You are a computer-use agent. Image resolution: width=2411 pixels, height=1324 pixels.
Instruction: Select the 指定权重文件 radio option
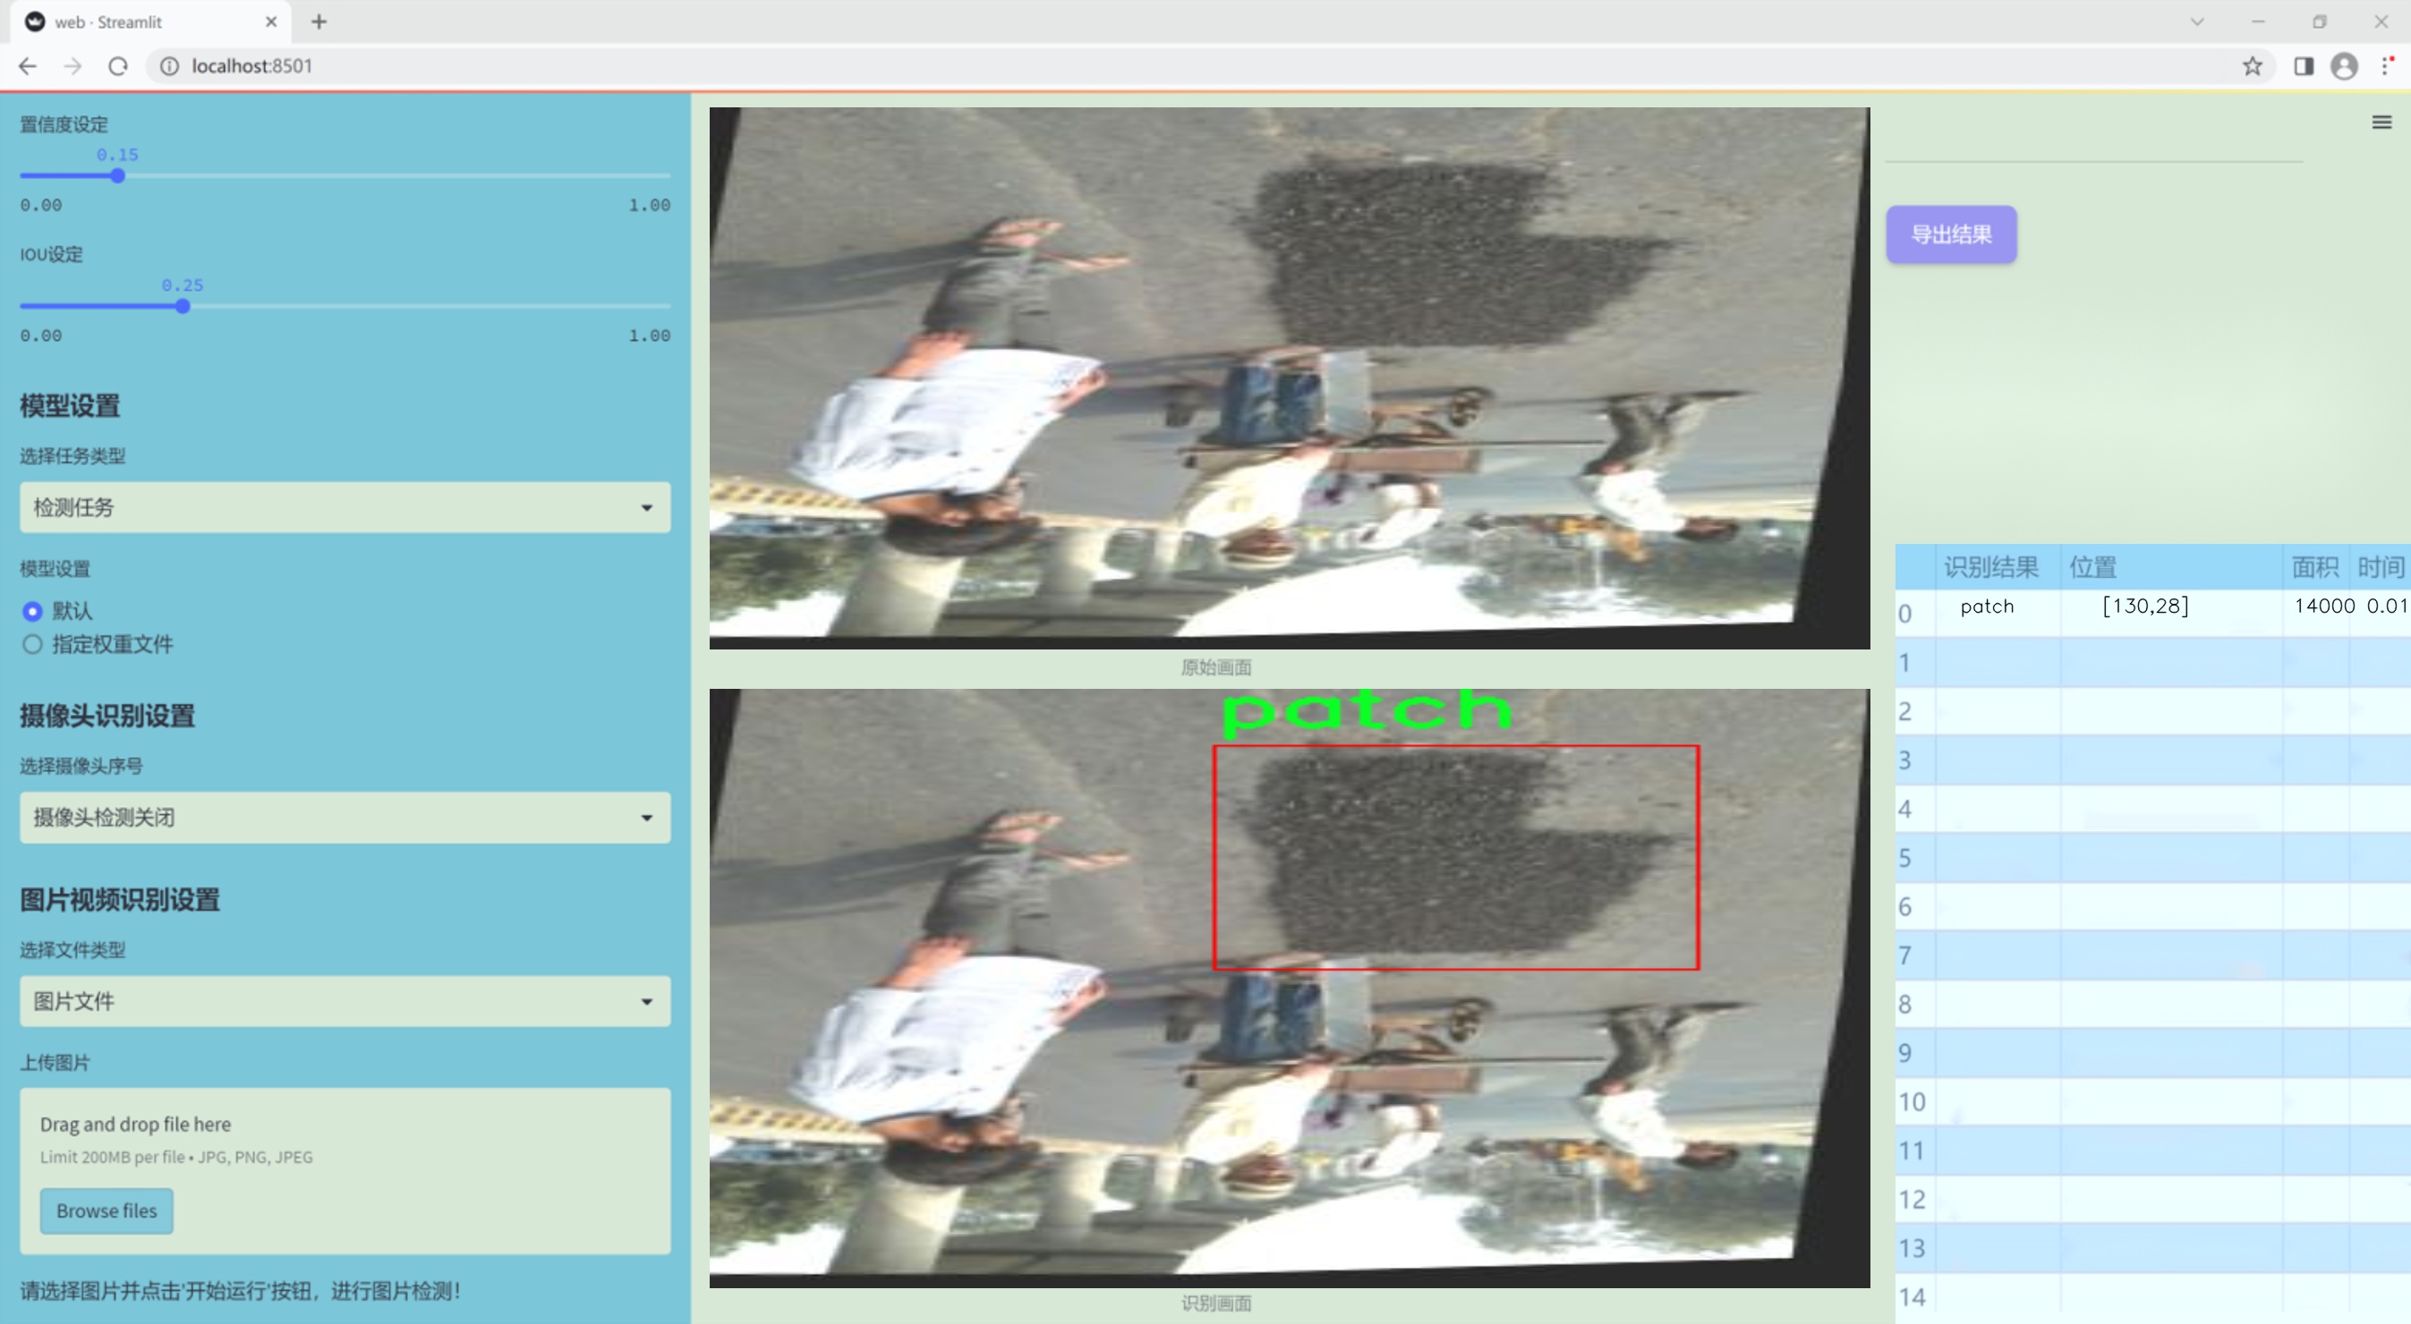pyautogui.click(x=33, y=644)
